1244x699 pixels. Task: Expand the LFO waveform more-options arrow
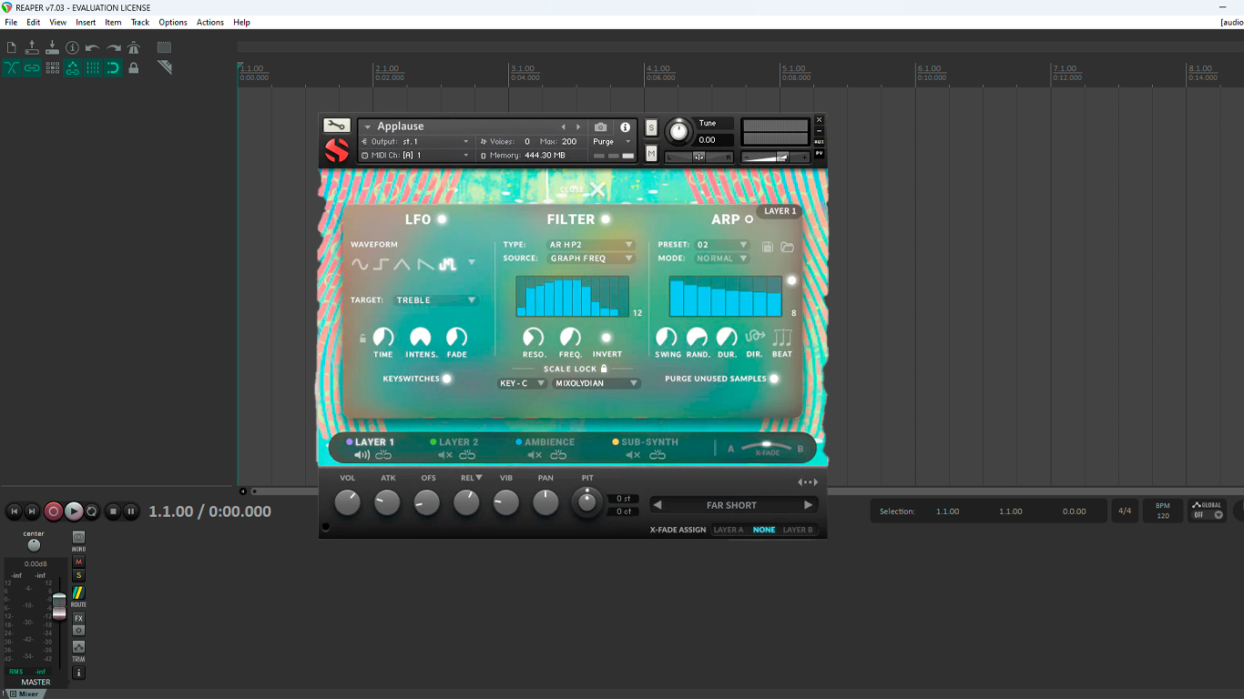[x=471, y=263]
